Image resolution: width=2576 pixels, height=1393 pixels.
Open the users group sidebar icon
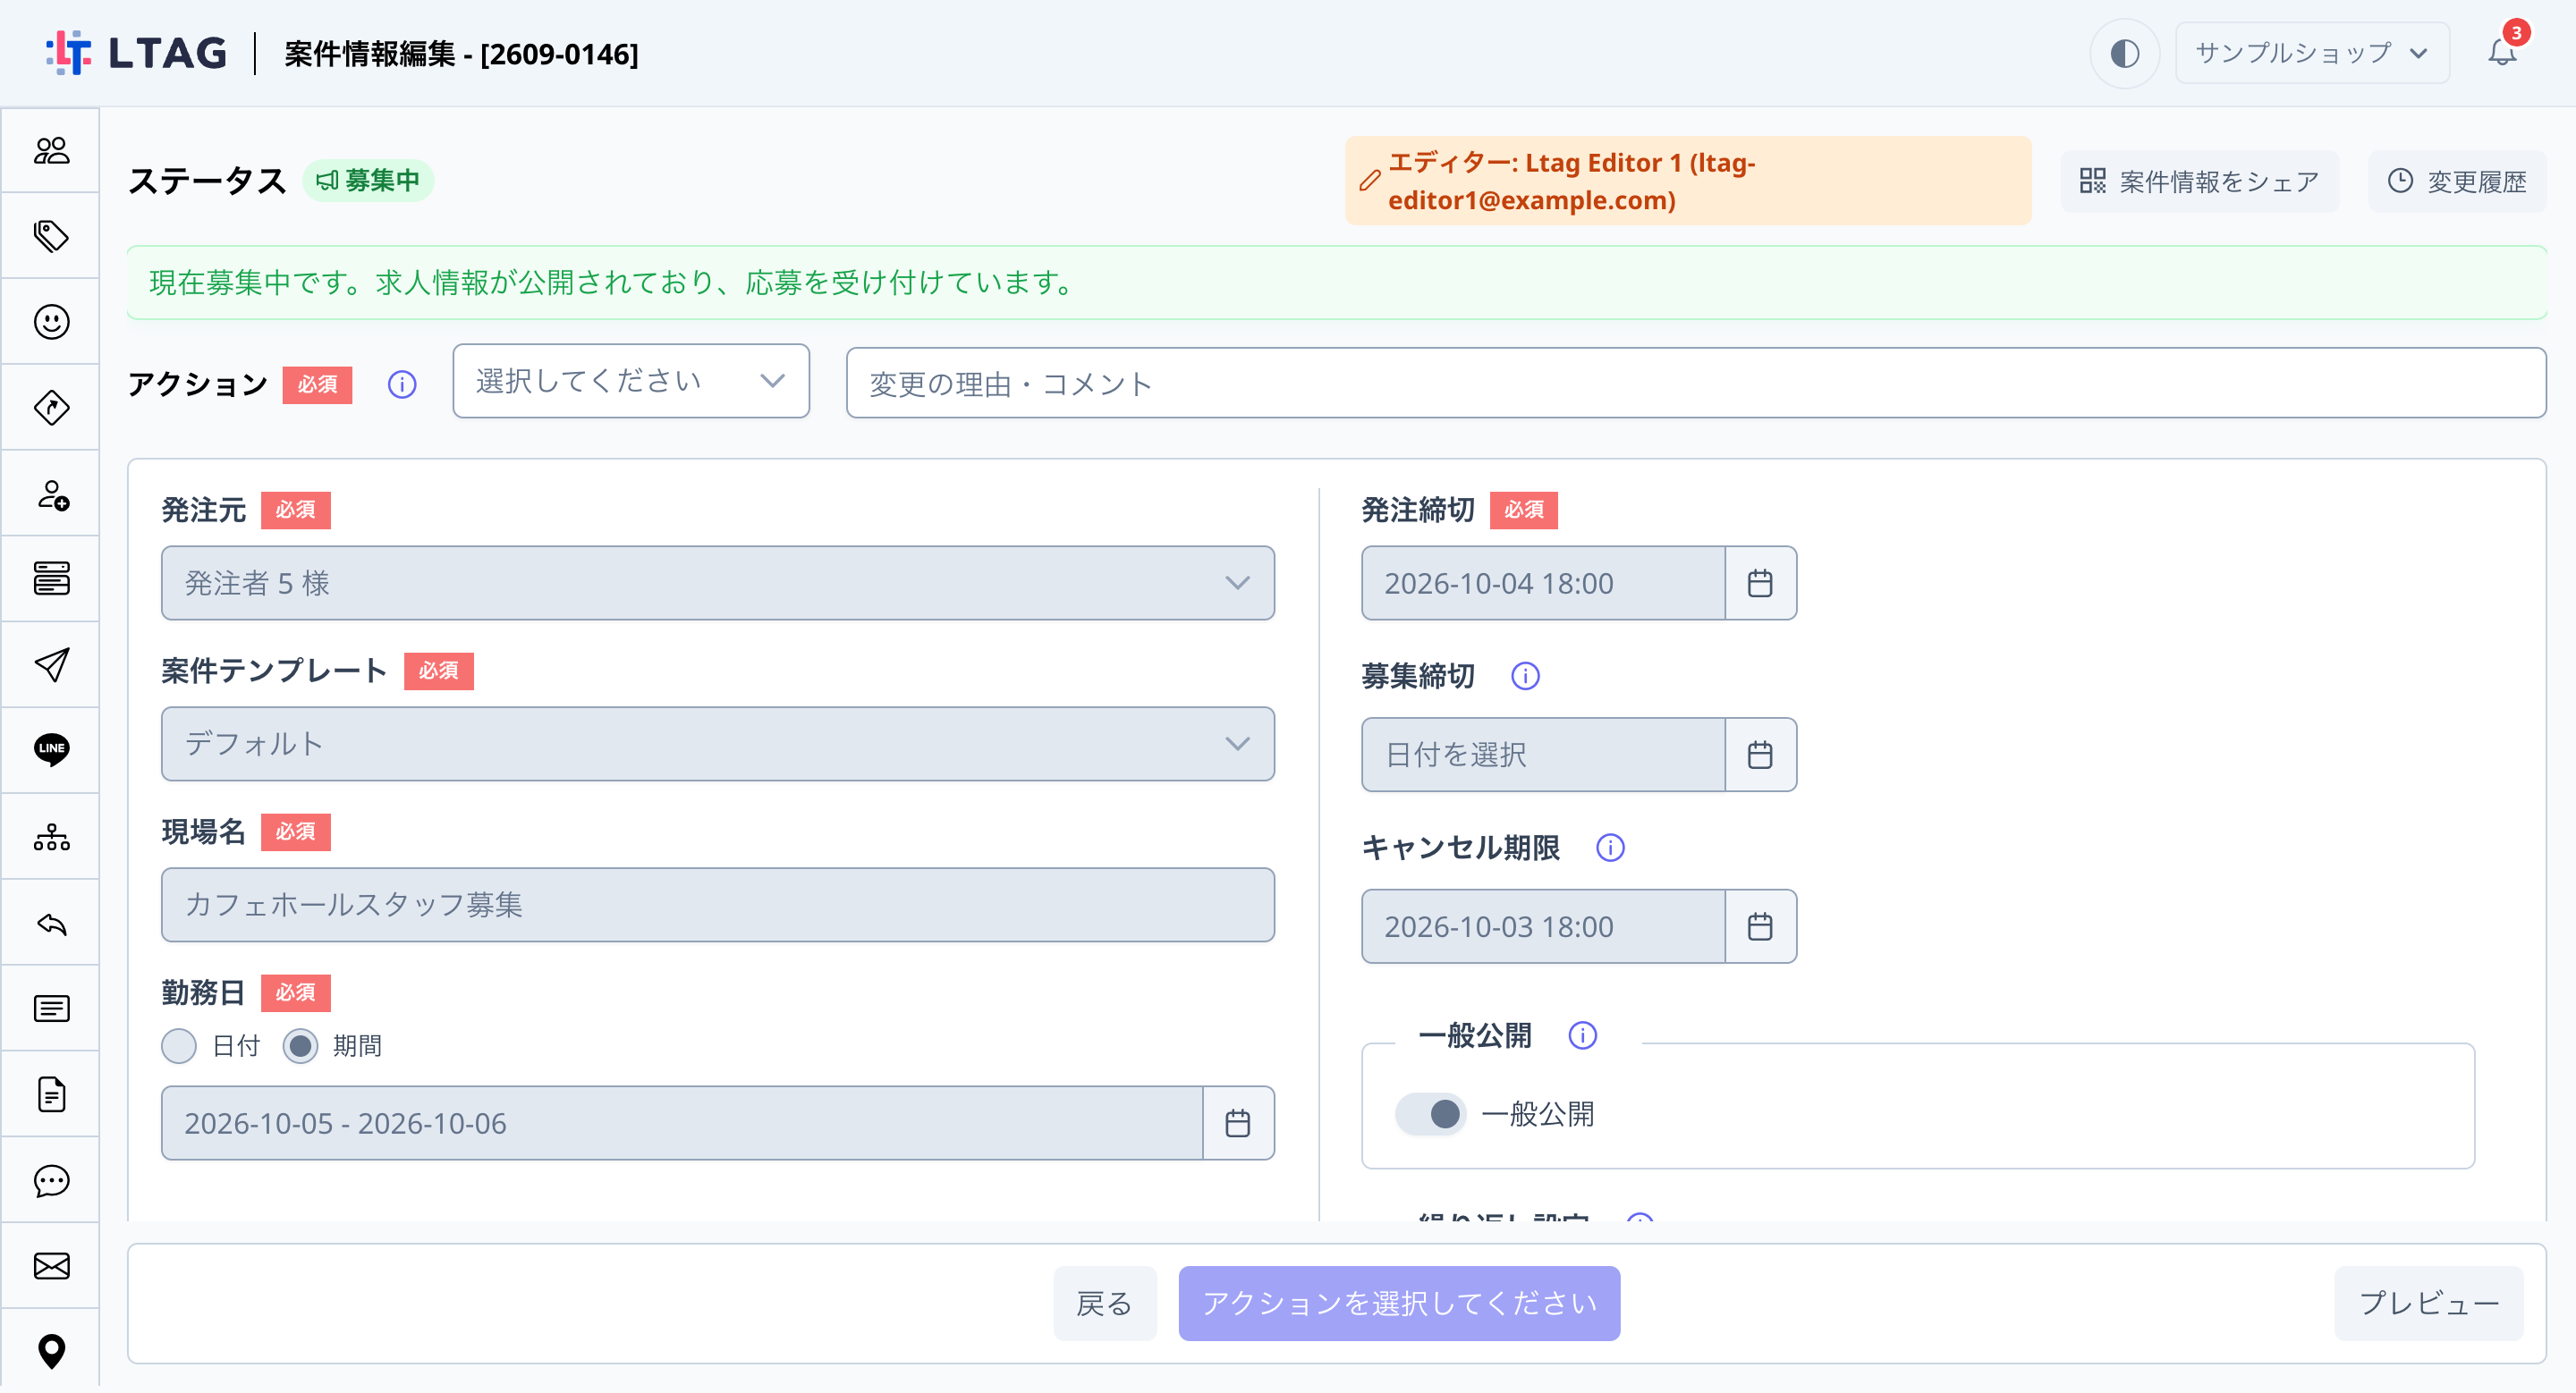pos(51,151)
